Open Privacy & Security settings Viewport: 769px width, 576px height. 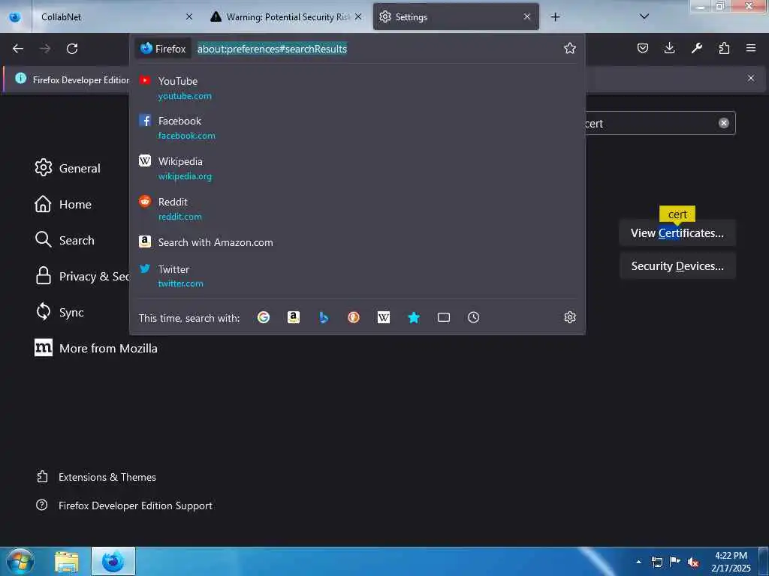[81, 276]
